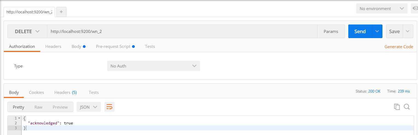Click the environment quick look eye icon

(x=415, y=8)
